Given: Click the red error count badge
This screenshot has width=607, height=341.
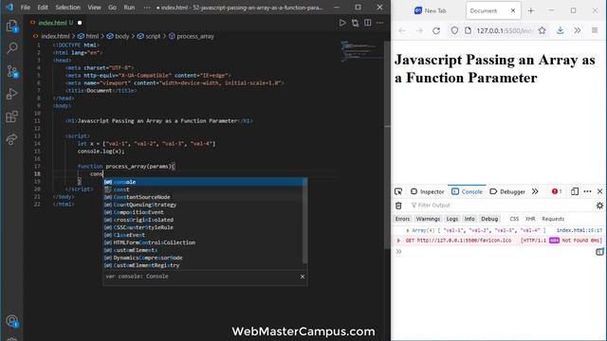Looking at the screenshot, I should pyautogui.click(x=557, y=191).
